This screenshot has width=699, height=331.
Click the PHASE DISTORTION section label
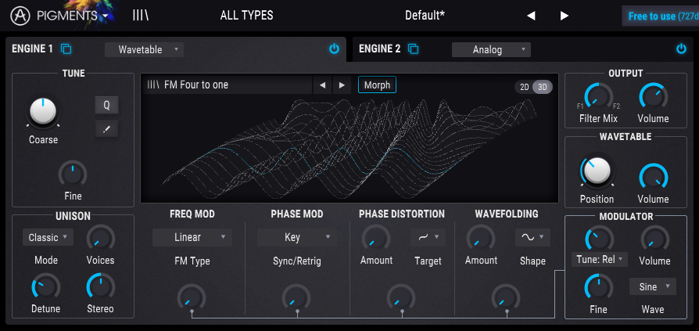point(402,214)
